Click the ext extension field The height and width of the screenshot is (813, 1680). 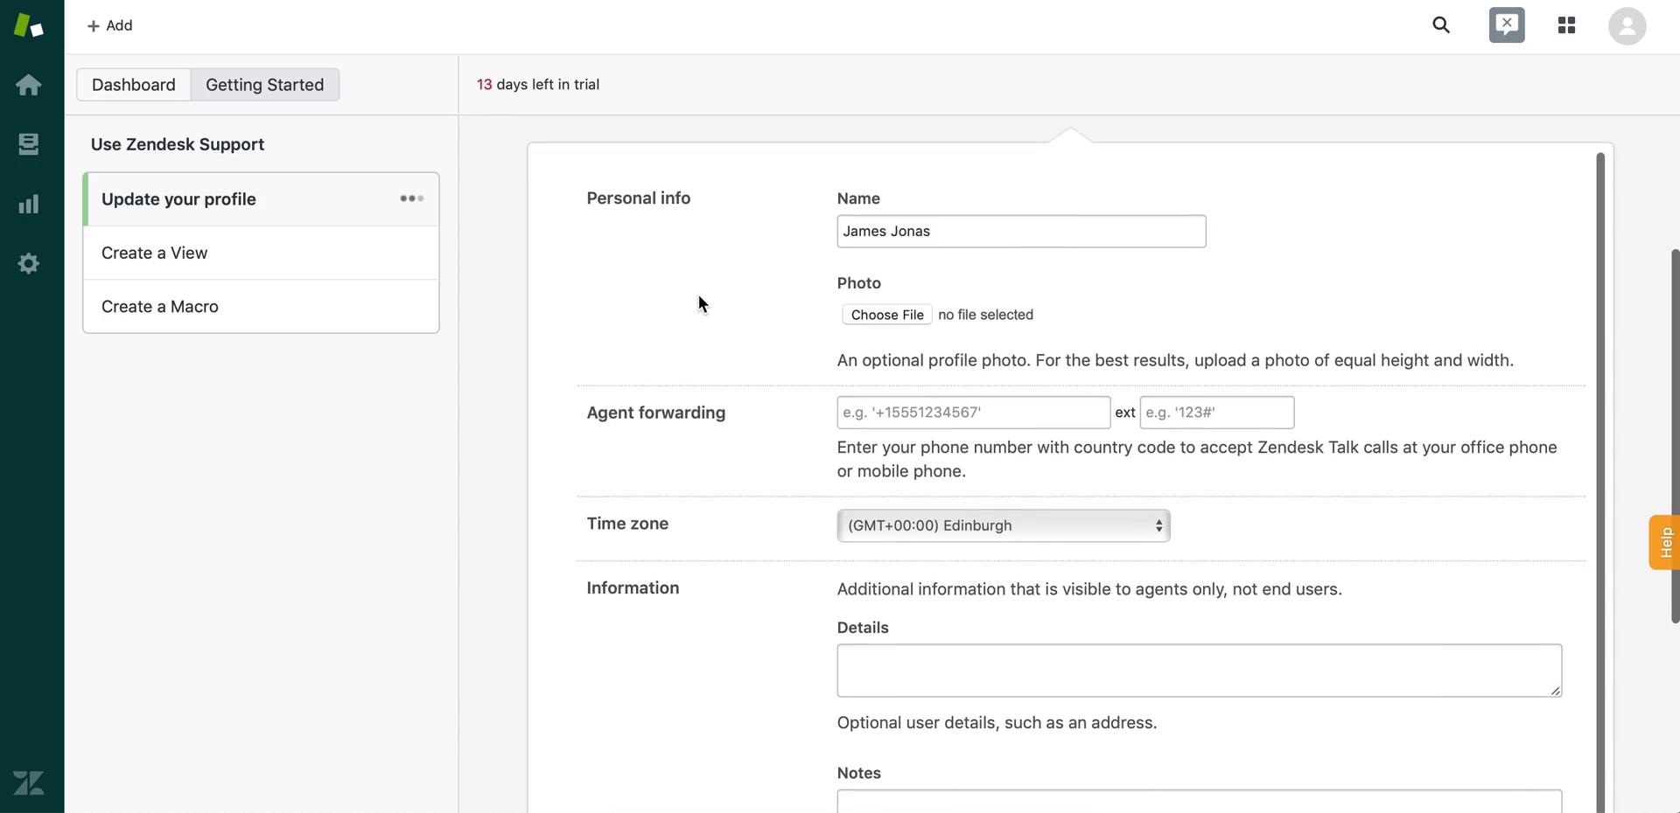tap(1217, 413)
